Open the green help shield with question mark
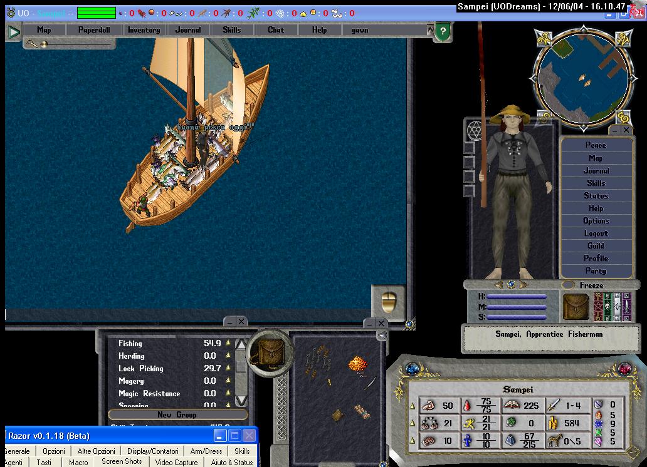Image resolution: width=647 pixels, height=467 pixels. tap(443, 31)
